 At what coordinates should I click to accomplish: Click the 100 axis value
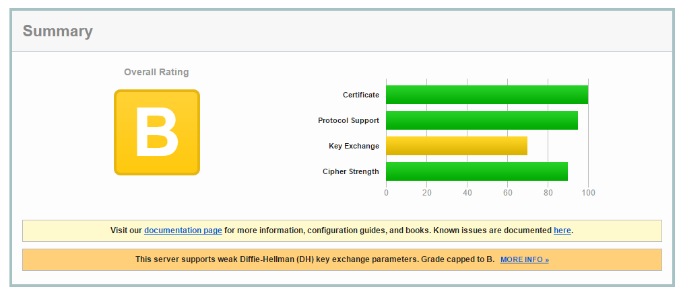(588, 193)
